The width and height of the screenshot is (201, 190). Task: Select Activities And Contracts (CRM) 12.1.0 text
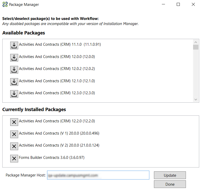pyautogui.click(x=57, y=81)
